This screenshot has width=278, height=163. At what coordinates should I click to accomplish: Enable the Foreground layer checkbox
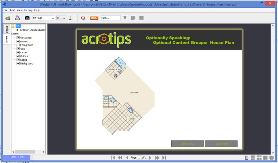(x=18, y=45)
